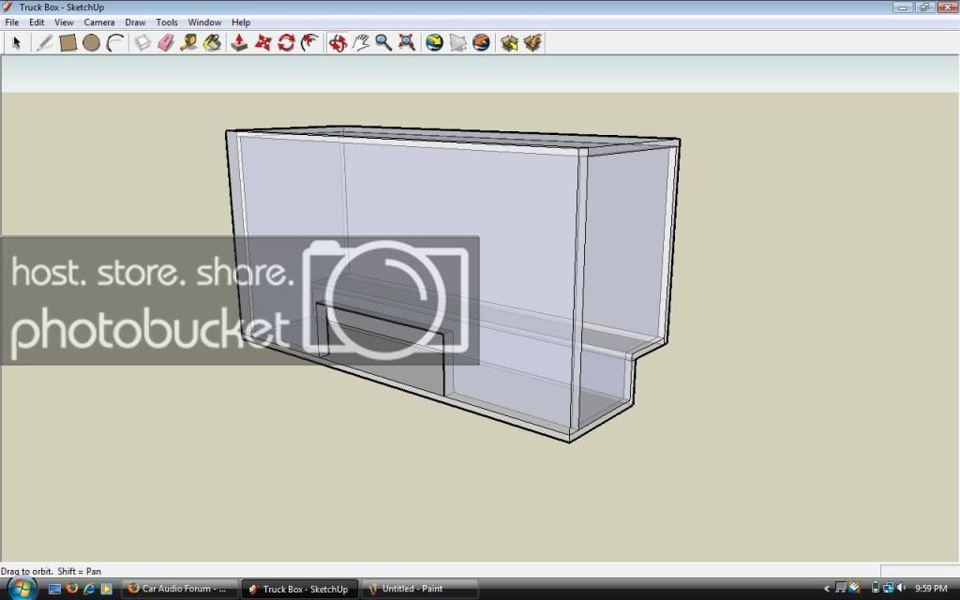Launch Internet Explorer from Quick Launch
Screen dimensions: 960x600
point(89,589)
